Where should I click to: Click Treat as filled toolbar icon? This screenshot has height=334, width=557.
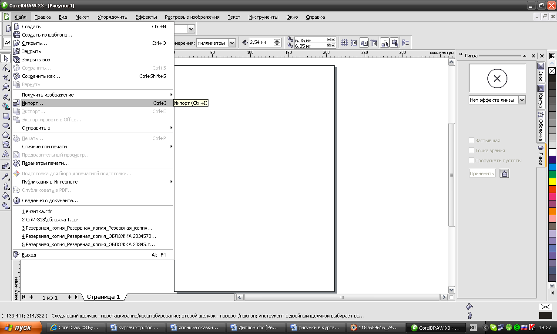[x=394, y=43]
